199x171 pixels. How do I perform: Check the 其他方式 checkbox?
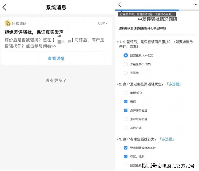click(x=126, y=128)
